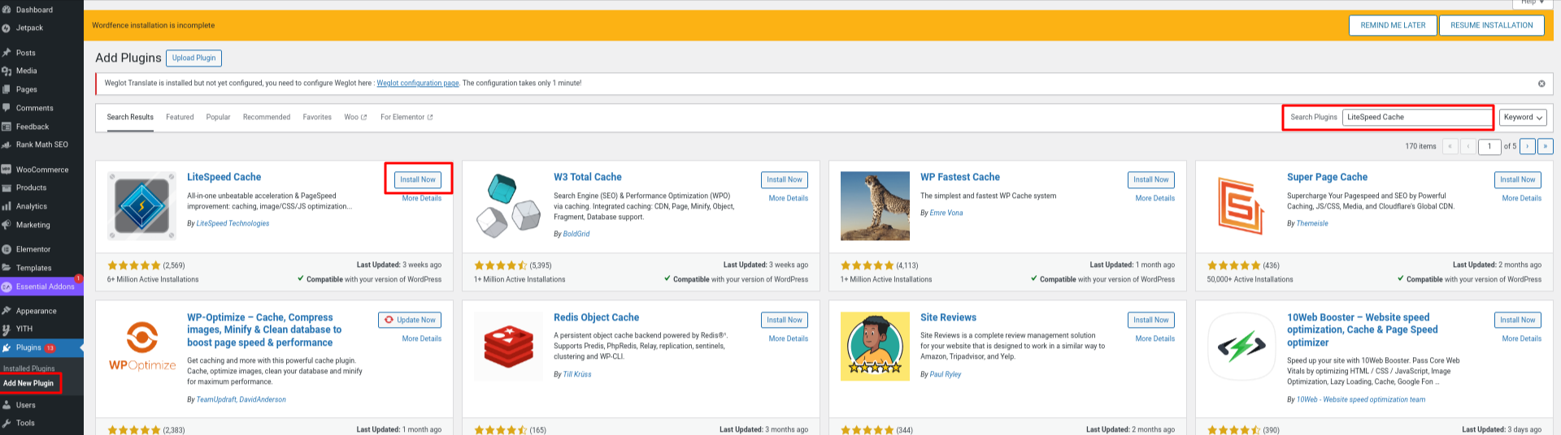Open the Weglot configuration page link
This screenshot has width=1561, height=435.
pos(418,83)
